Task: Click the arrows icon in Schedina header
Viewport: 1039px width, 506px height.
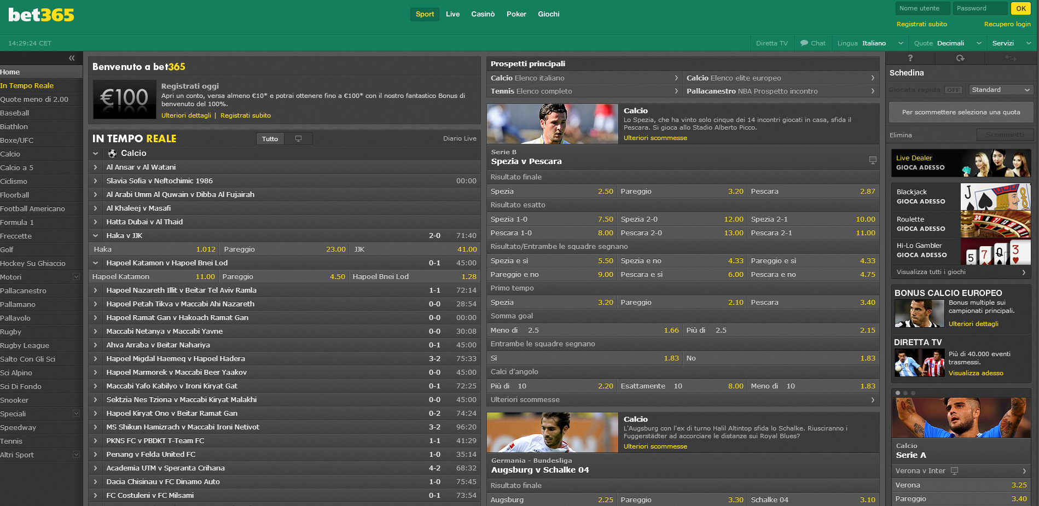Action: click(x=1011, y=58)
